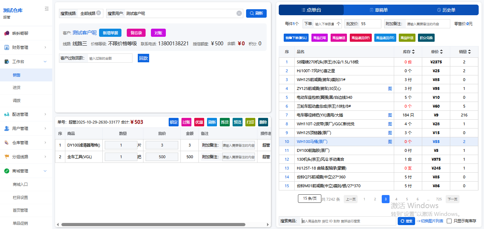
Task: Check the 只显示有库存 checkbox
Action: click(449, 221)
